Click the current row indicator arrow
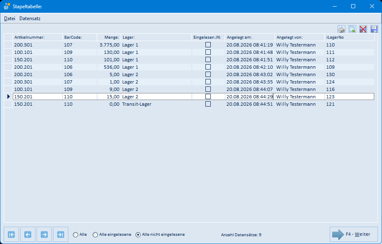This screenshot has width=382, height=244. coord(9,97)
